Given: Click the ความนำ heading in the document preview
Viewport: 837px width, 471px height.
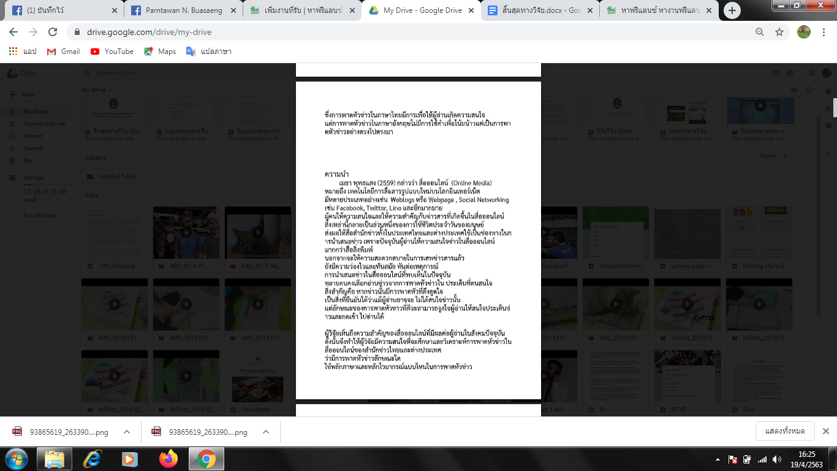Looking at the screenshot, I should 337,175.
